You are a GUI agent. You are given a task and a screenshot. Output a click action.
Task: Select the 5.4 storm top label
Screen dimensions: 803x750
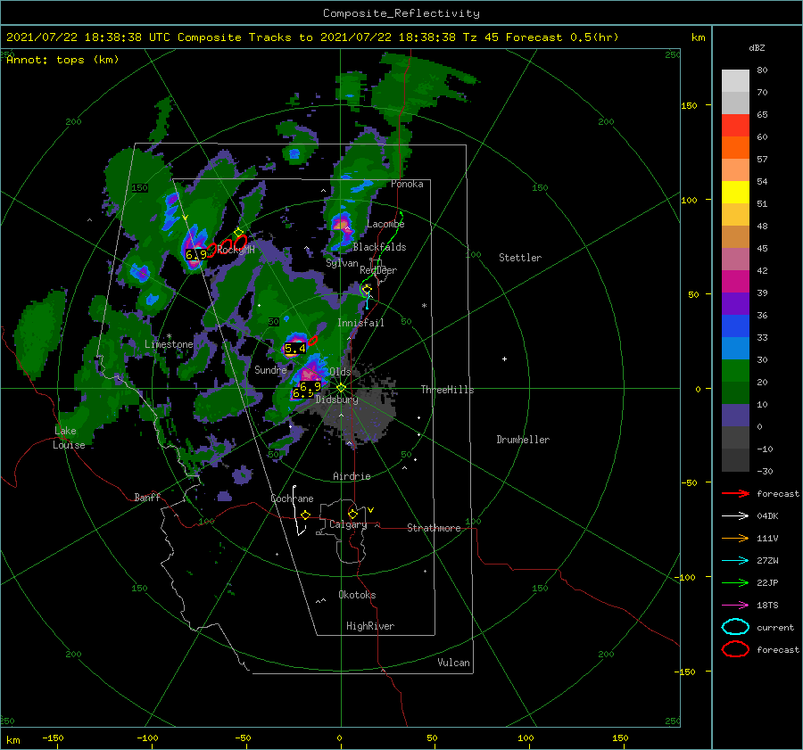[x=295, y=349]
